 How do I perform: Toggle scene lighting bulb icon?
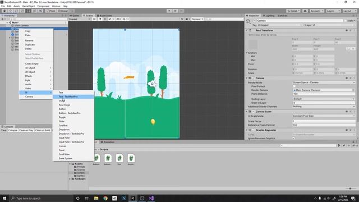(x=100, y=19)
